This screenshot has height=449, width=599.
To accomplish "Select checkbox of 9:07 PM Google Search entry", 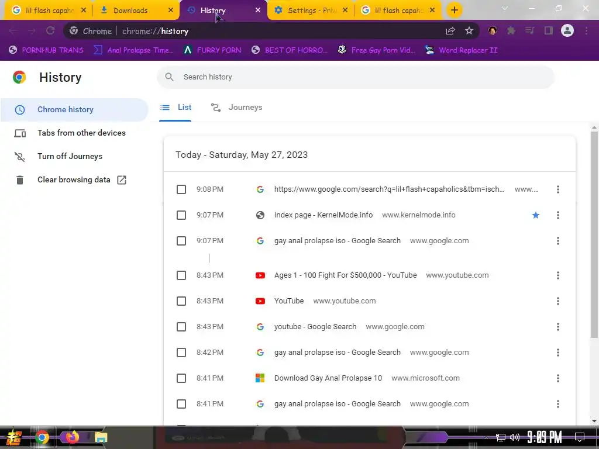I will point(181,241).
